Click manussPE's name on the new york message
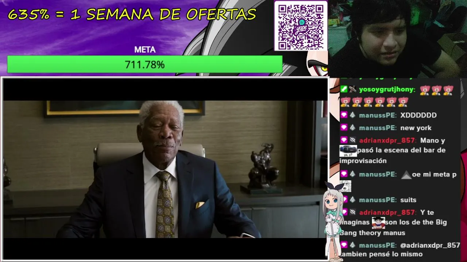 [378, 128]
